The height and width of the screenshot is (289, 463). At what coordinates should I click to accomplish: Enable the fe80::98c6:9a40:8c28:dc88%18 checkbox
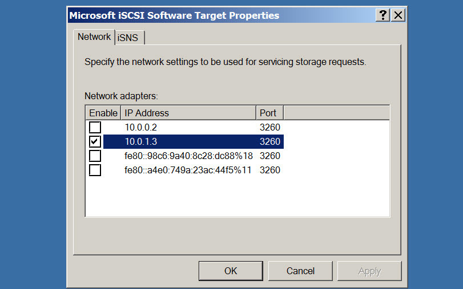pyautogui.click(x=95, y=156)
